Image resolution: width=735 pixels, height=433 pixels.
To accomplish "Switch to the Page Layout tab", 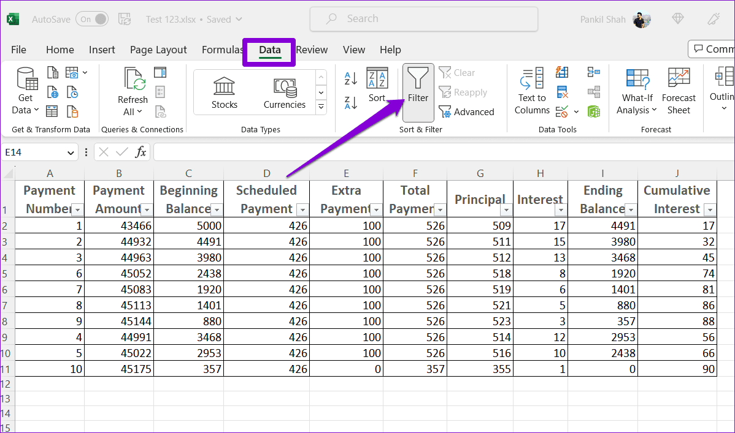I will (x=158, y=50).
